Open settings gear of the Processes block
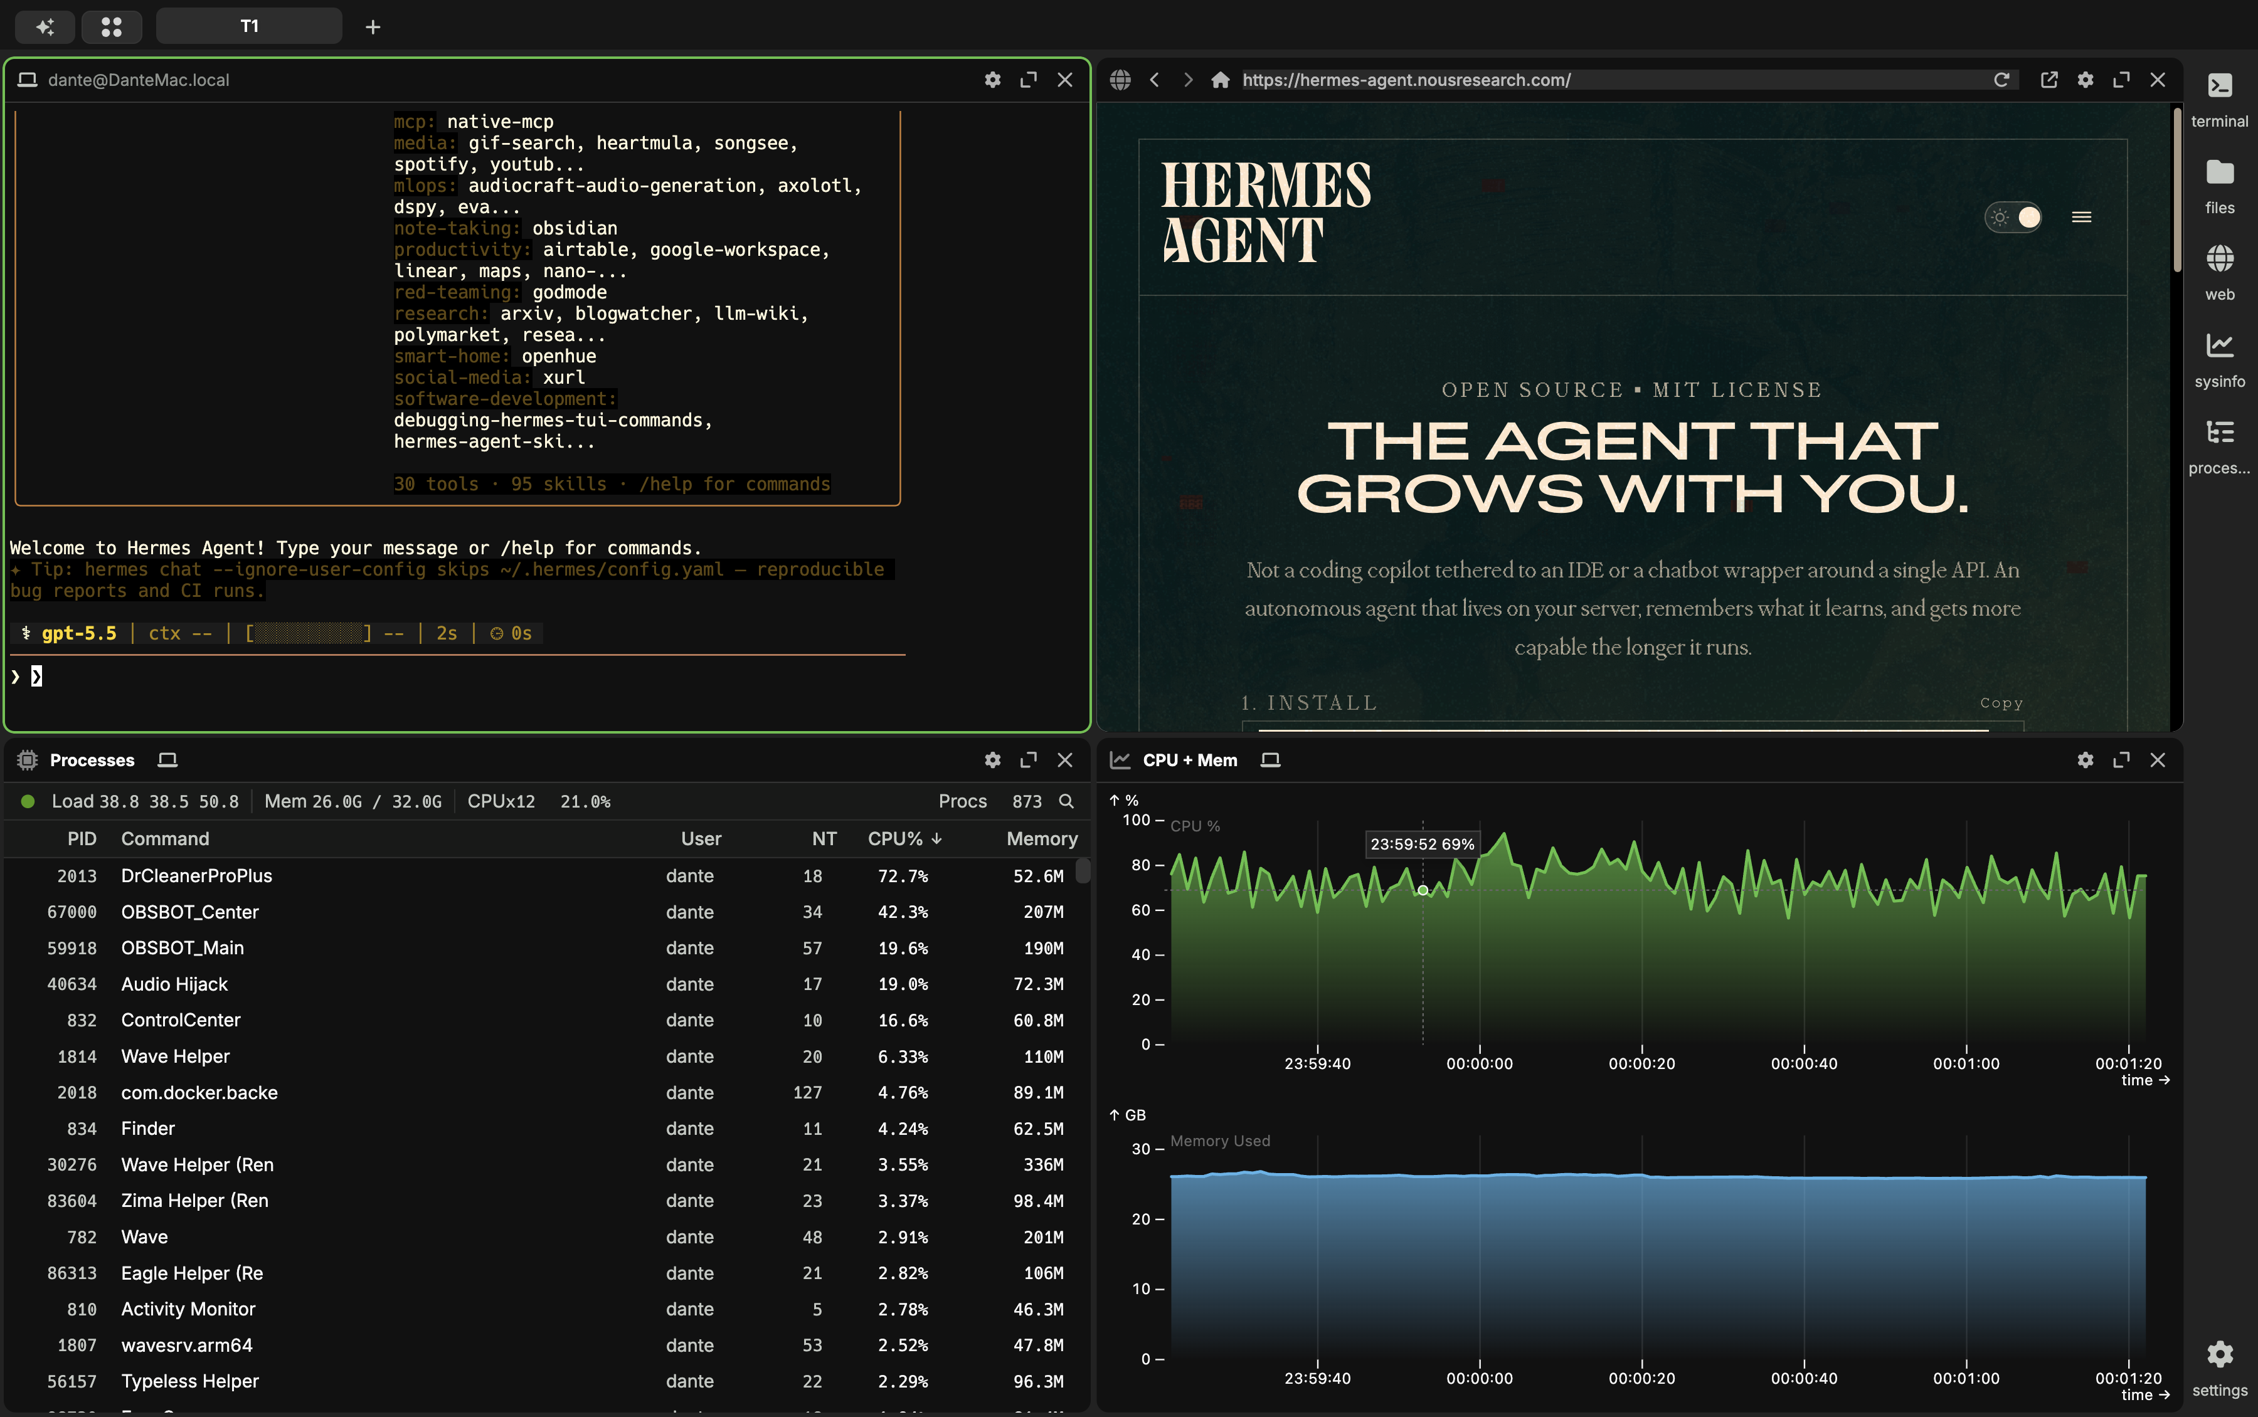Image resolution: width=2258 pixels, height=1417 pixels. pyautogui.click(x=993, y=760)
